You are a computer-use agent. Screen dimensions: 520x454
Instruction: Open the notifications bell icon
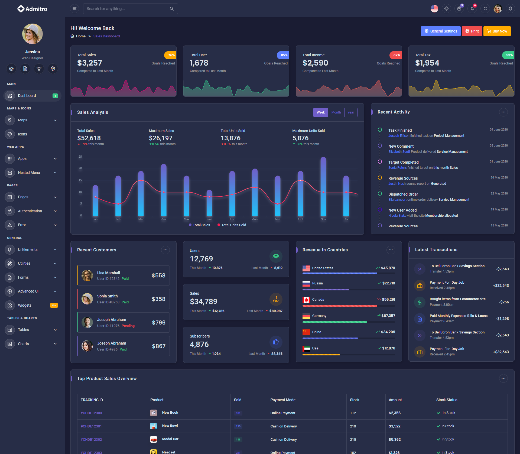(472, 9)
